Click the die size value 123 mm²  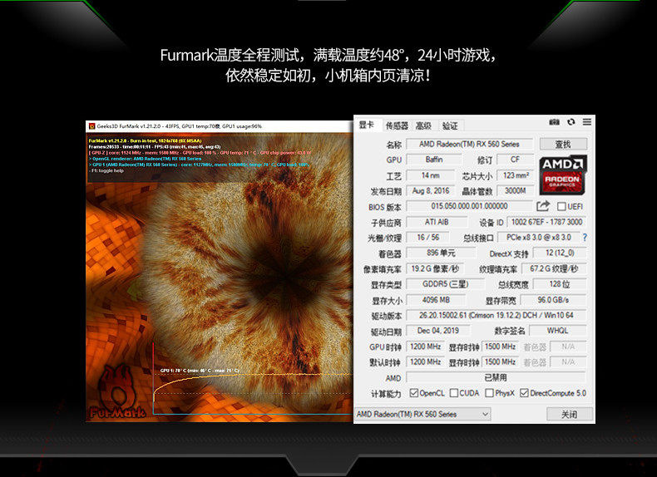[x=516, y=175]
